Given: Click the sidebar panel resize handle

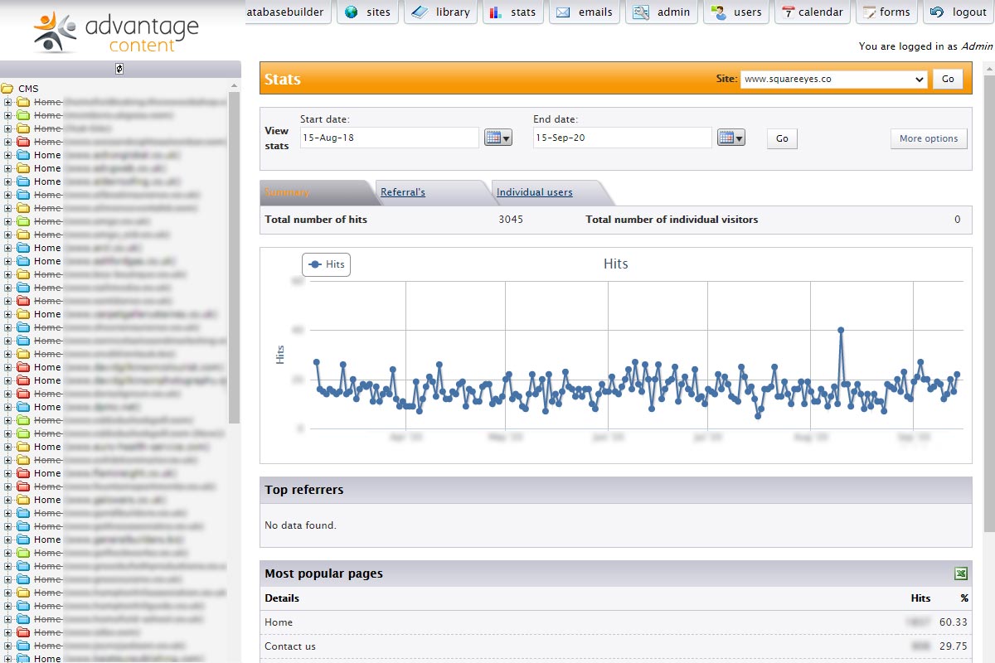Looking at the screenshot, I should [x=119, y=69].
